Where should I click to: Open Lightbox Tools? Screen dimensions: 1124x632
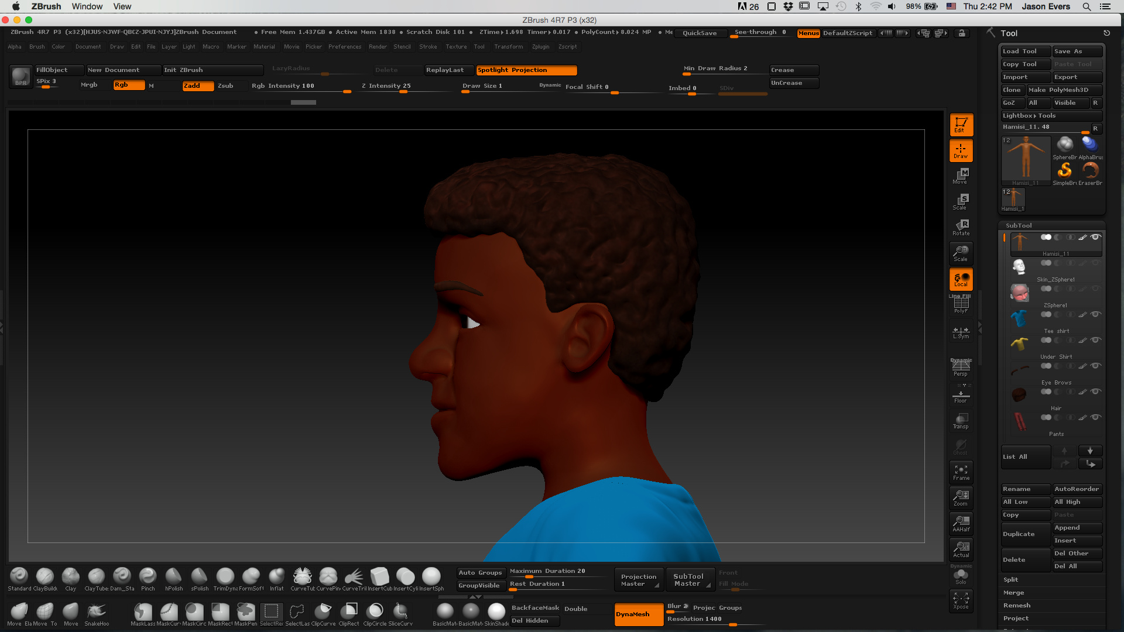click(1051, 116)
